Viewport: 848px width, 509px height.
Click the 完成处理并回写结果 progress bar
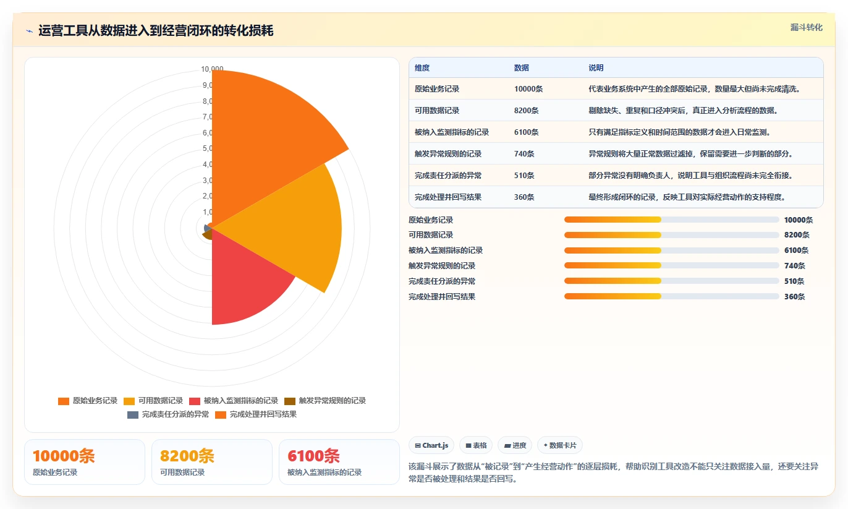(672, 297)
